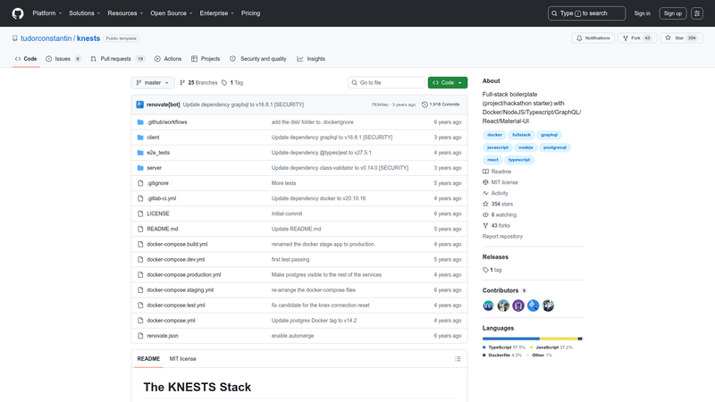Switch to the Pull requests tab
The height and width of the screenshot is (402, 715).
118,59
